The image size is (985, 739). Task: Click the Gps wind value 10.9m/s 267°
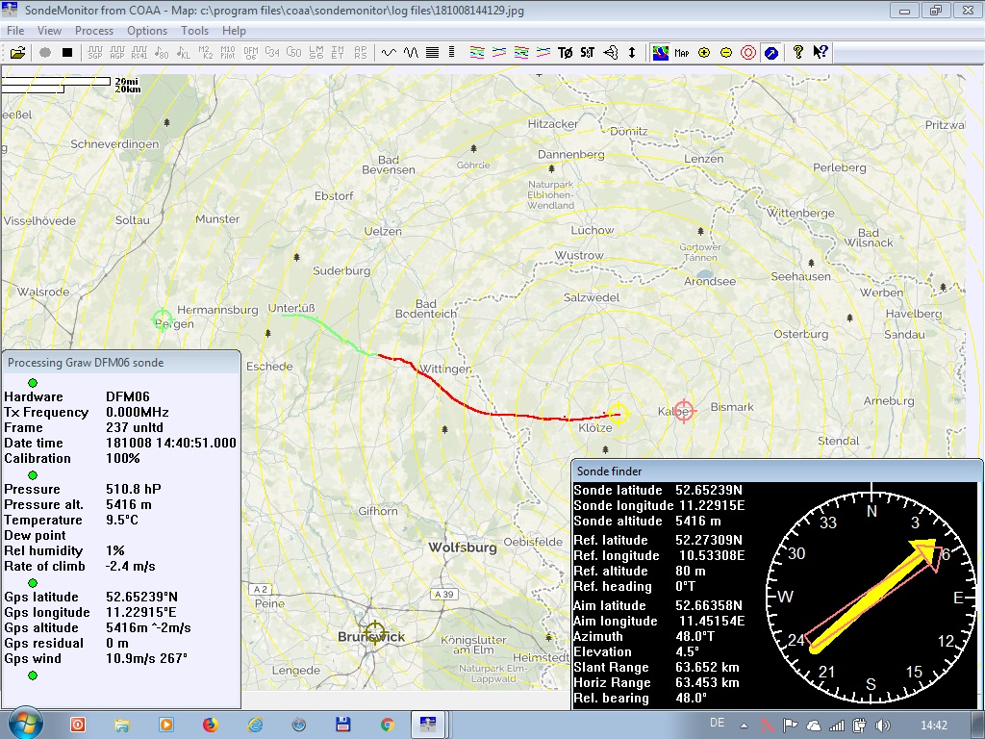click(146, 658)
